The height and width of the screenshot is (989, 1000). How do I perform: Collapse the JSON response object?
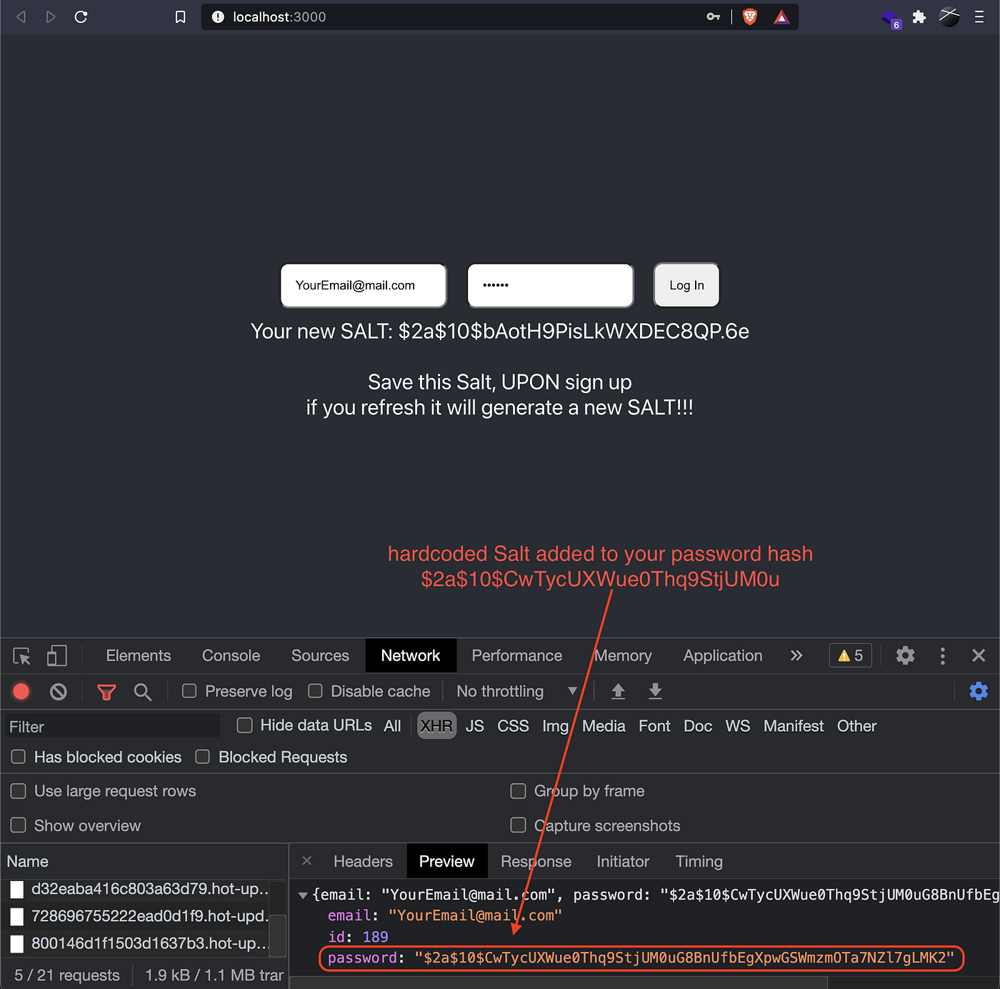(x=303, y=895)
